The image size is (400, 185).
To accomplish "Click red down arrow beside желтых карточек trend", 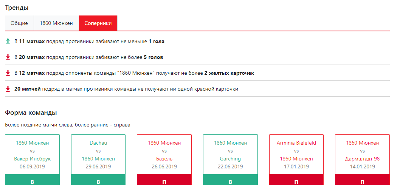I will point(8,73).
